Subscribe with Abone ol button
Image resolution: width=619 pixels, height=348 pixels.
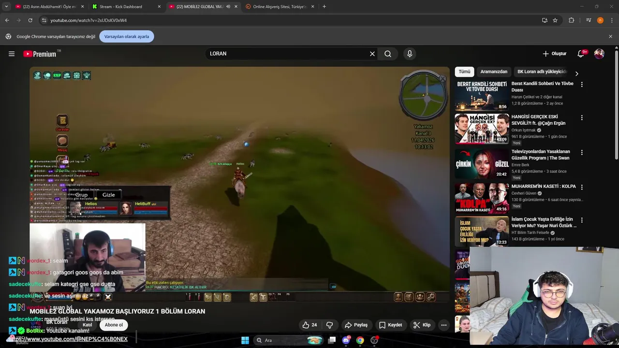(114, 325)
